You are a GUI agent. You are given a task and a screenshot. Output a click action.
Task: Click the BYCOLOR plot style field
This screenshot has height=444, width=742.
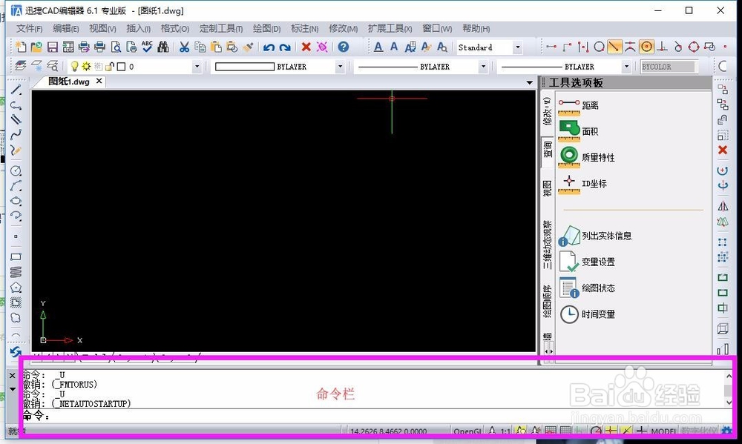coord(669,67)
